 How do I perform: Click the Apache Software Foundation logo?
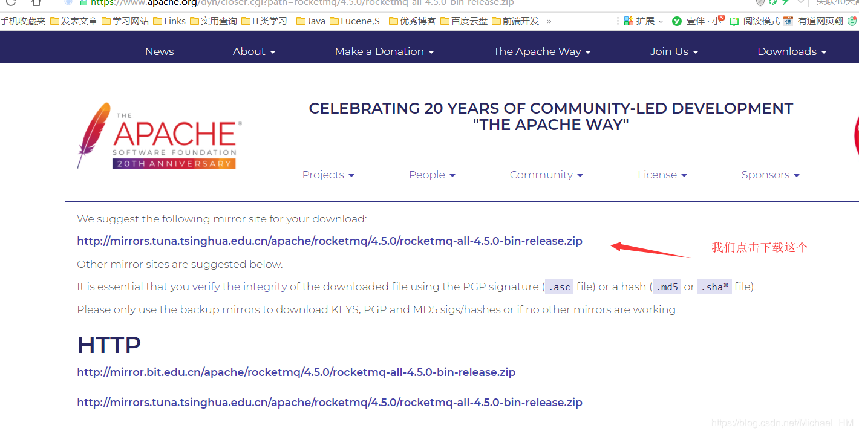[x=159, y=137]
